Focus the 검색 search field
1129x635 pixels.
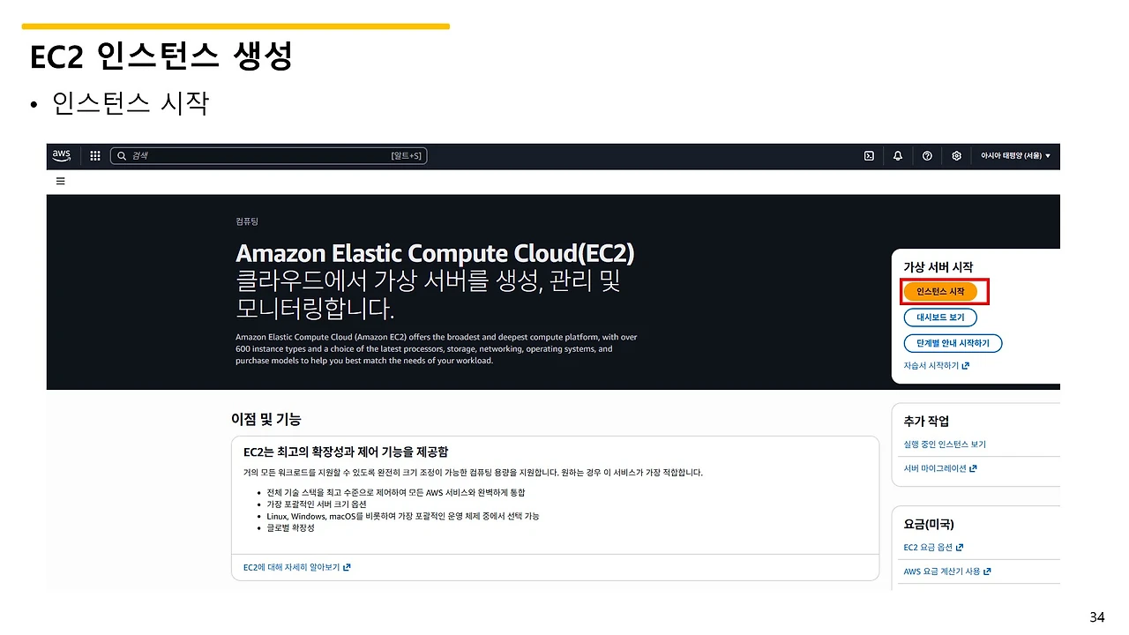point(268,156)
